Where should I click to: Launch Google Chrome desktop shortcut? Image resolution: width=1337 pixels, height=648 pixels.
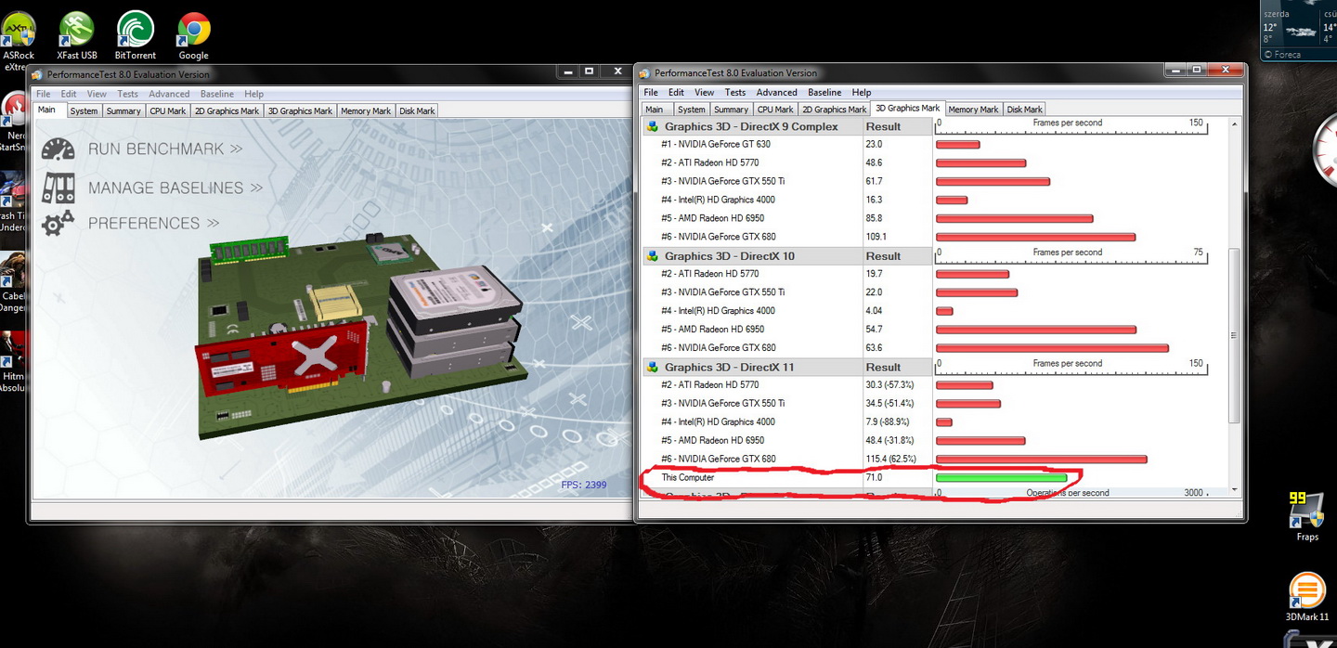tap(194, 37)
